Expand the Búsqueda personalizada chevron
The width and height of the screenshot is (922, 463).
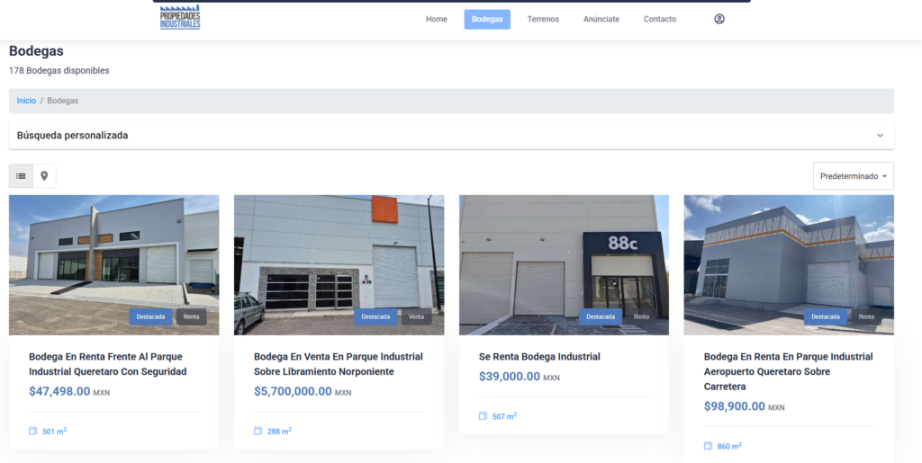pos(880,136)
